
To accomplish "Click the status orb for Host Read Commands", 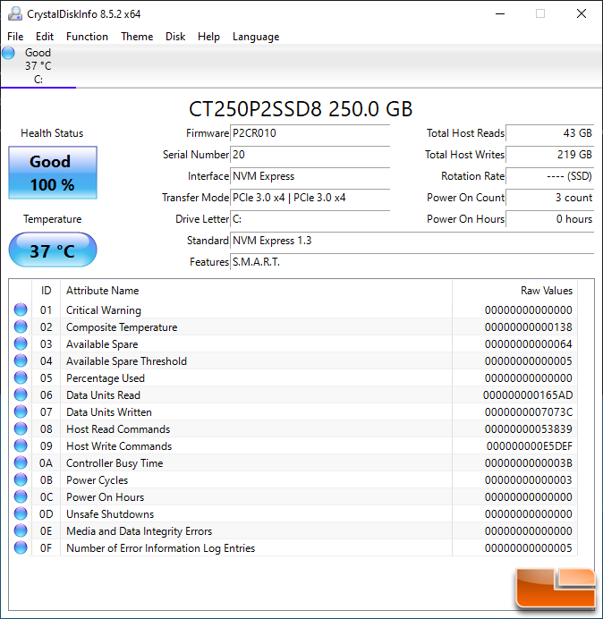I will [x=21, y=428].
